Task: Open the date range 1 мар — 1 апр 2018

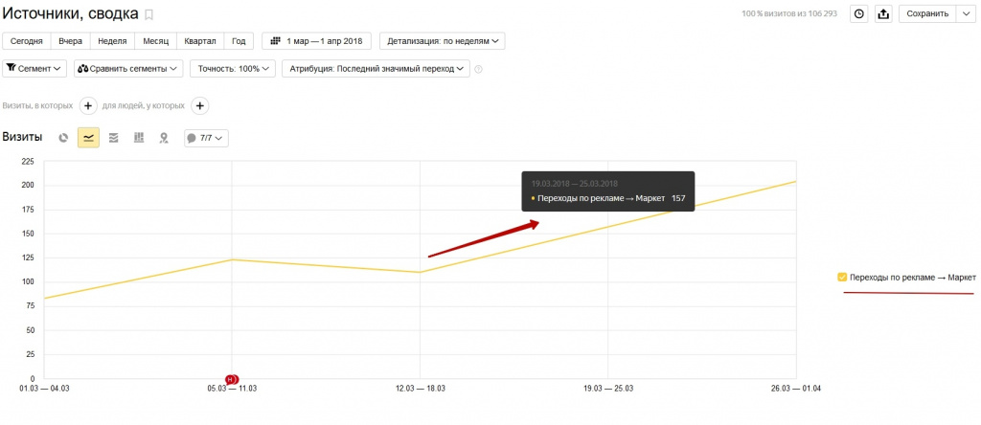Action: 316,41
